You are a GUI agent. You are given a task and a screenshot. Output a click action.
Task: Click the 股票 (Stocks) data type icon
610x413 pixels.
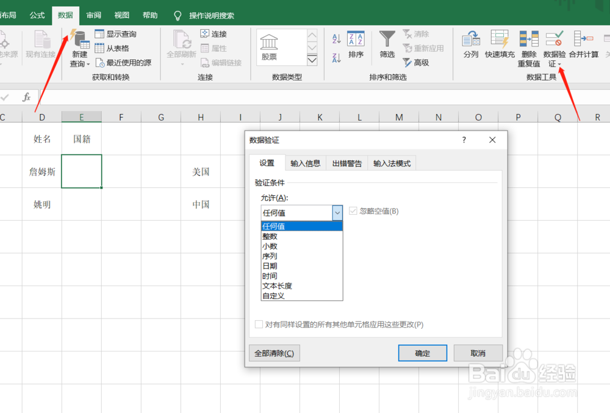pyautogui.click(x=268, y=46)
